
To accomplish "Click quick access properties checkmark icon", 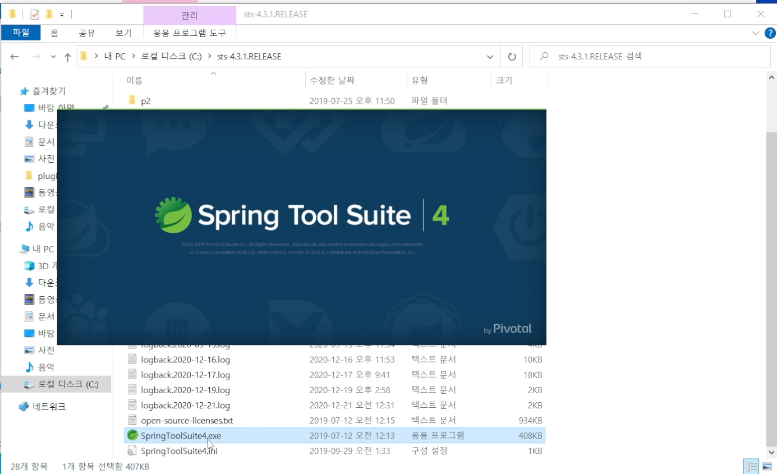I will (x=35, y=14).
